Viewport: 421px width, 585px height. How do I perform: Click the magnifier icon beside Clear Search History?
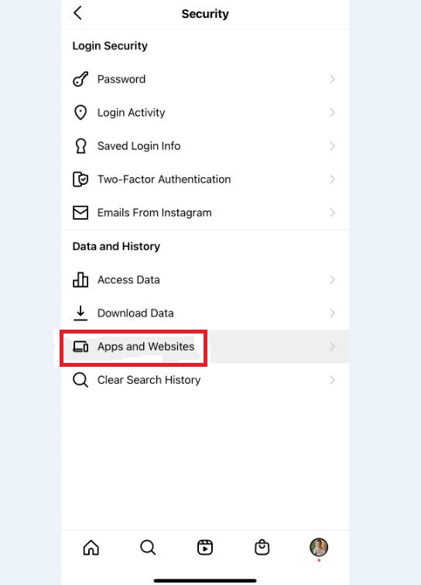[x=80, y=380]
